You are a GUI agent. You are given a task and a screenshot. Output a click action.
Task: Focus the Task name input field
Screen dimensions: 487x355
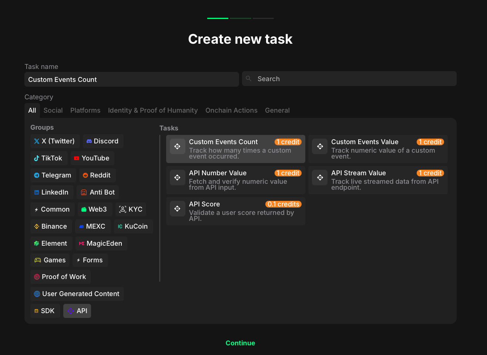(x=132, y=79)
